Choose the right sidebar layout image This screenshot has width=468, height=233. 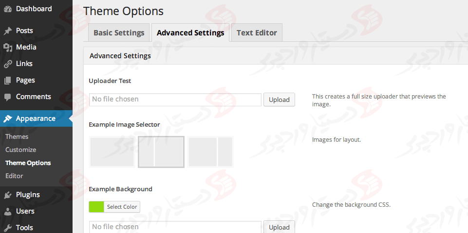point(211,152)
